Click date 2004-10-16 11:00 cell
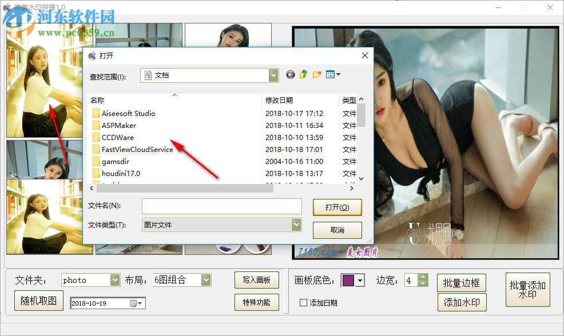The width and height of the screenshot is (564, 336). (x=294, y=162)
